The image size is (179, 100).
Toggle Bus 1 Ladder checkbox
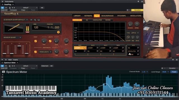click(x=84, y=48)
